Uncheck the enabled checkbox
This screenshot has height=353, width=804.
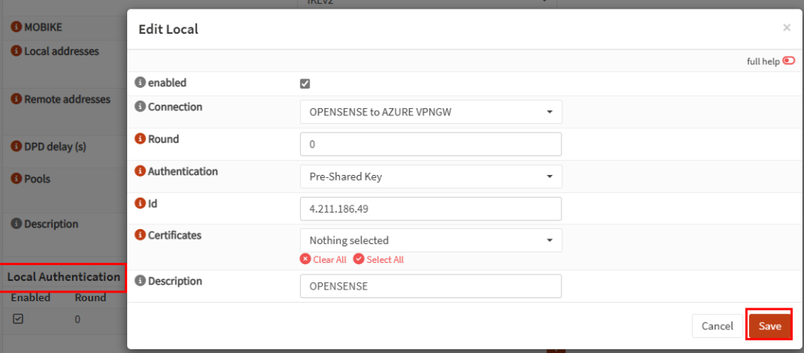click(x=305, y=83)
